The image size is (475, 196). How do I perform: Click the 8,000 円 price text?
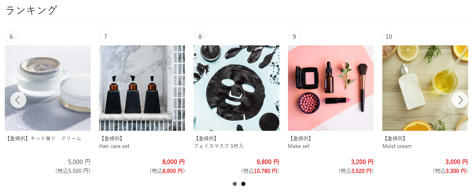(x=174, y=162)
